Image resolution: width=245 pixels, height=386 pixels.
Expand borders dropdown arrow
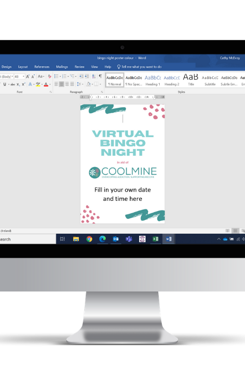(x=100, y=84)
